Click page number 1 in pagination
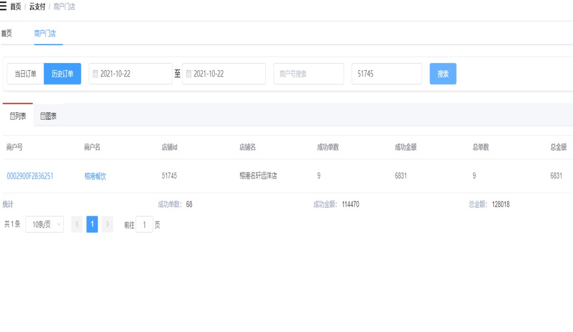Viewport: 573px width, 332px height. coord(92,224)
